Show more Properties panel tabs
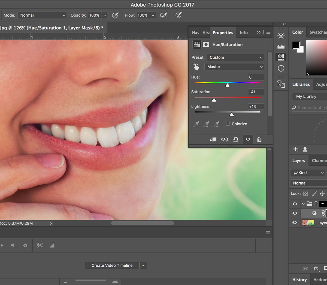Screen dimensions: 327x285 (x=259, y=32)
